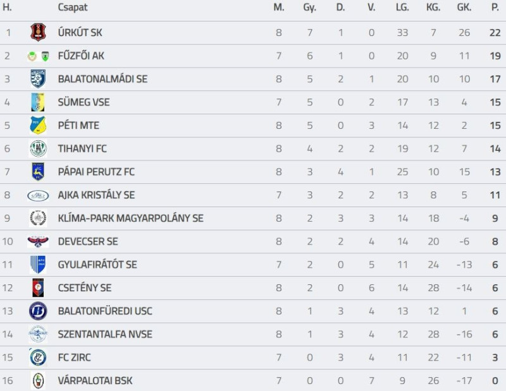Click the Sümeg VSE team crest

point(38,102)
